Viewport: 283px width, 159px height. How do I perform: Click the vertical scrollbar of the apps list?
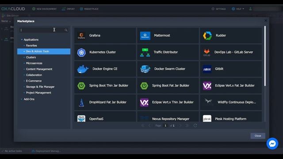[x=265, y=56]
